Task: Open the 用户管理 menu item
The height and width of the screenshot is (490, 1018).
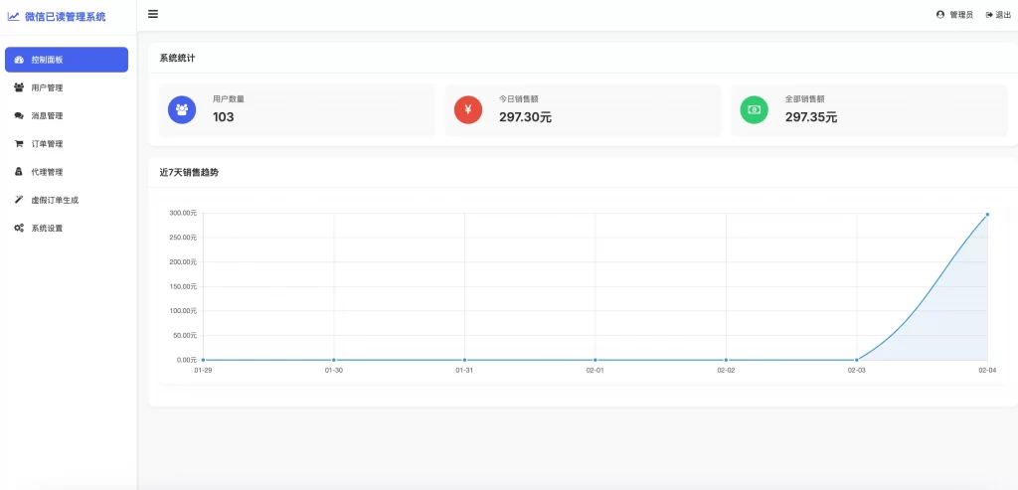Action: [47, 87]
